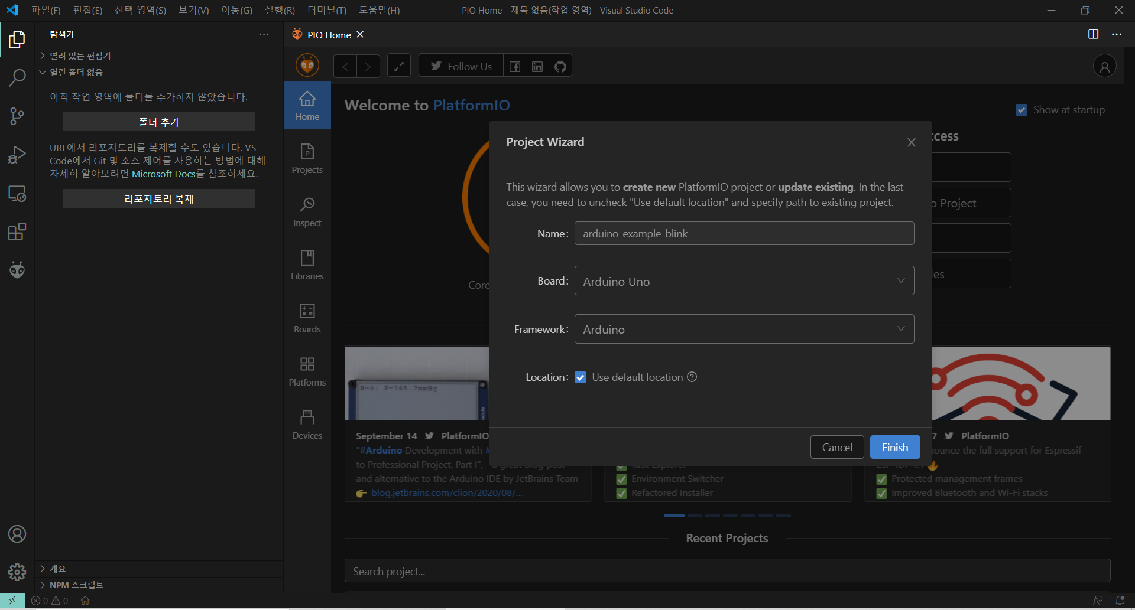1135x610 pixels.
Task: Click errors and warnings count in status bar
Action: (50, 601)
